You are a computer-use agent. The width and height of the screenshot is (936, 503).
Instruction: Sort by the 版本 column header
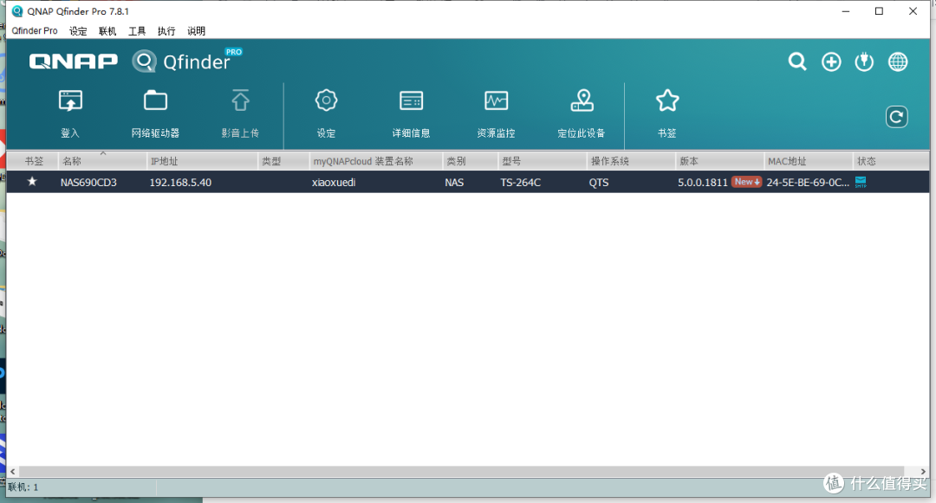(x=719, y=161)
